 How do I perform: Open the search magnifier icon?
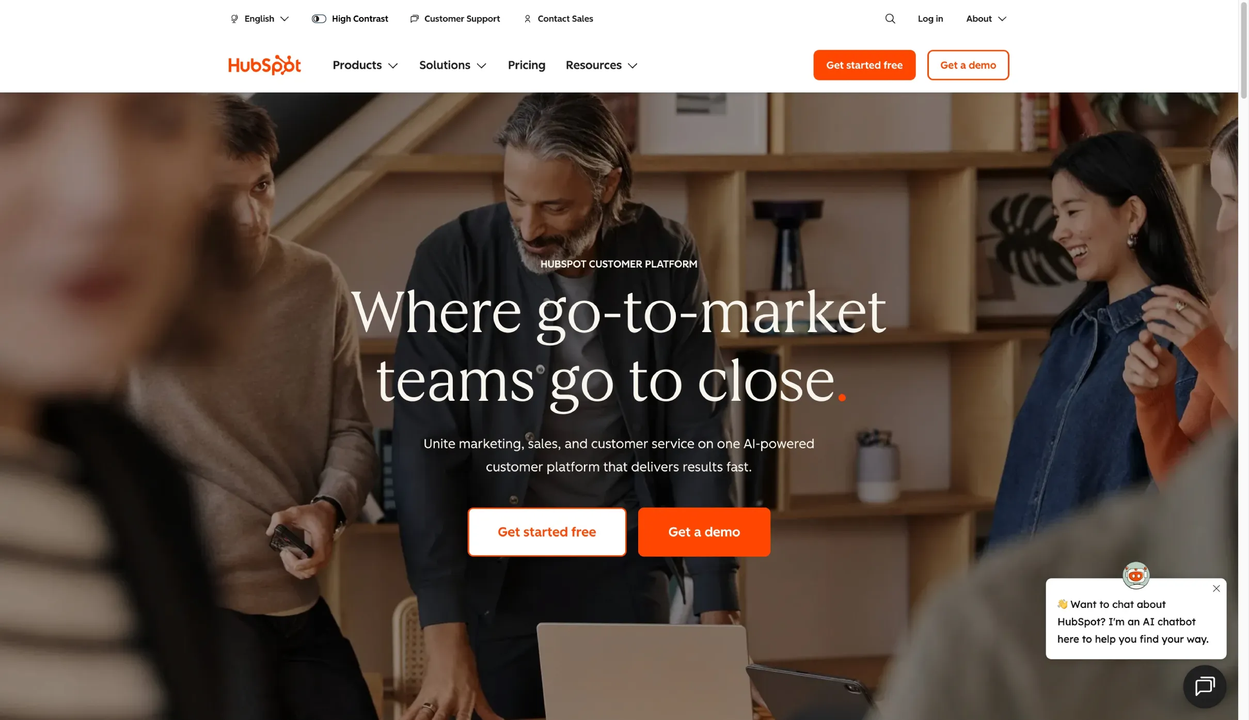[890, 19]
